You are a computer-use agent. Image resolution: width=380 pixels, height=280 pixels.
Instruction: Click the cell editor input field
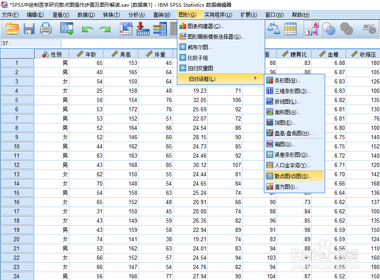tap(119, 43)
